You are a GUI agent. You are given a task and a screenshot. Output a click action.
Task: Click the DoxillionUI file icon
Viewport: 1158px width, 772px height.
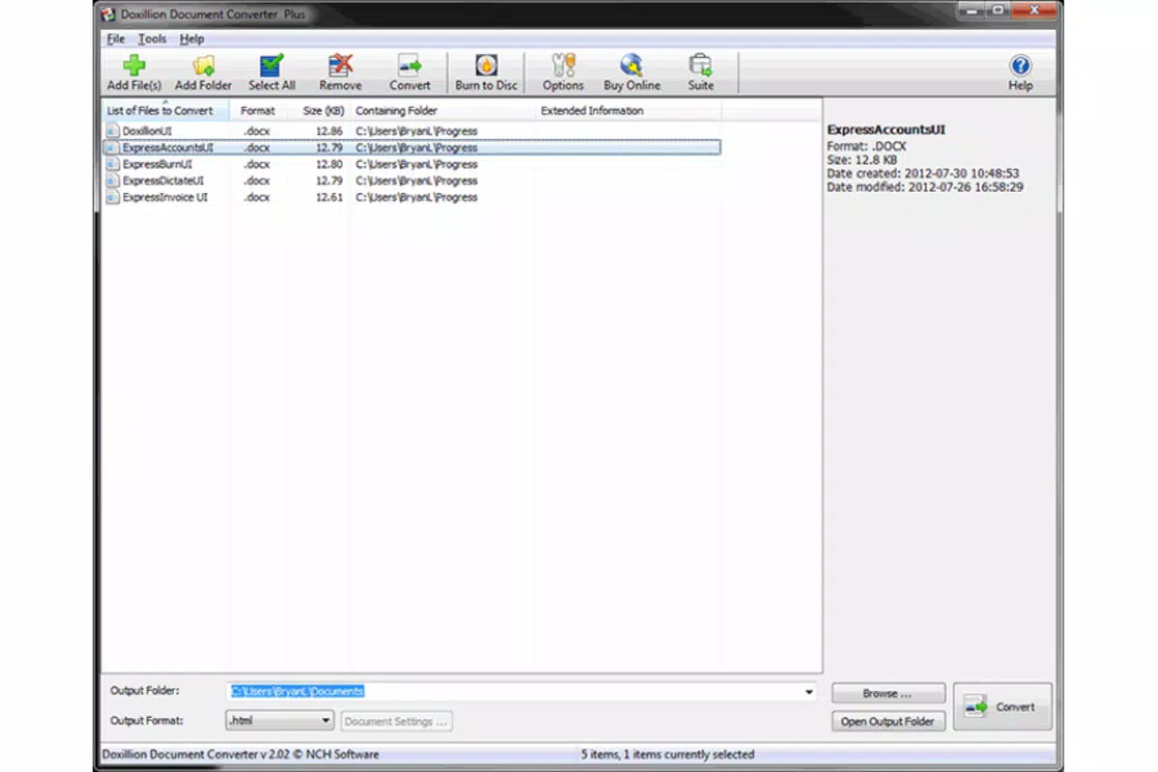(112, 130)
